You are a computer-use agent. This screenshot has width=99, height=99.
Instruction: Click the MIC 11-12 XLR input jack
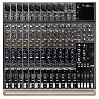(61, 8)
